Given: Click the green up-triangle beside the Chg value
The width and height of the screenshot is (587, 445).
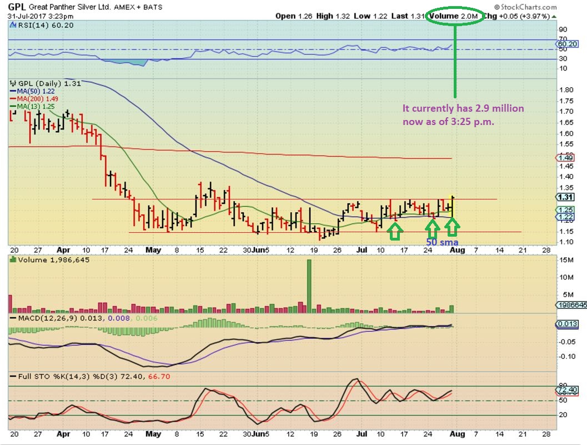Looking at the screenshot, I should coord(554,17).
